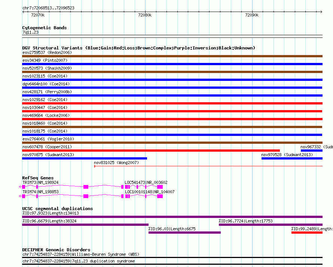Click the chr7:72068513..72096523 coordinate label

pos(48,8)
